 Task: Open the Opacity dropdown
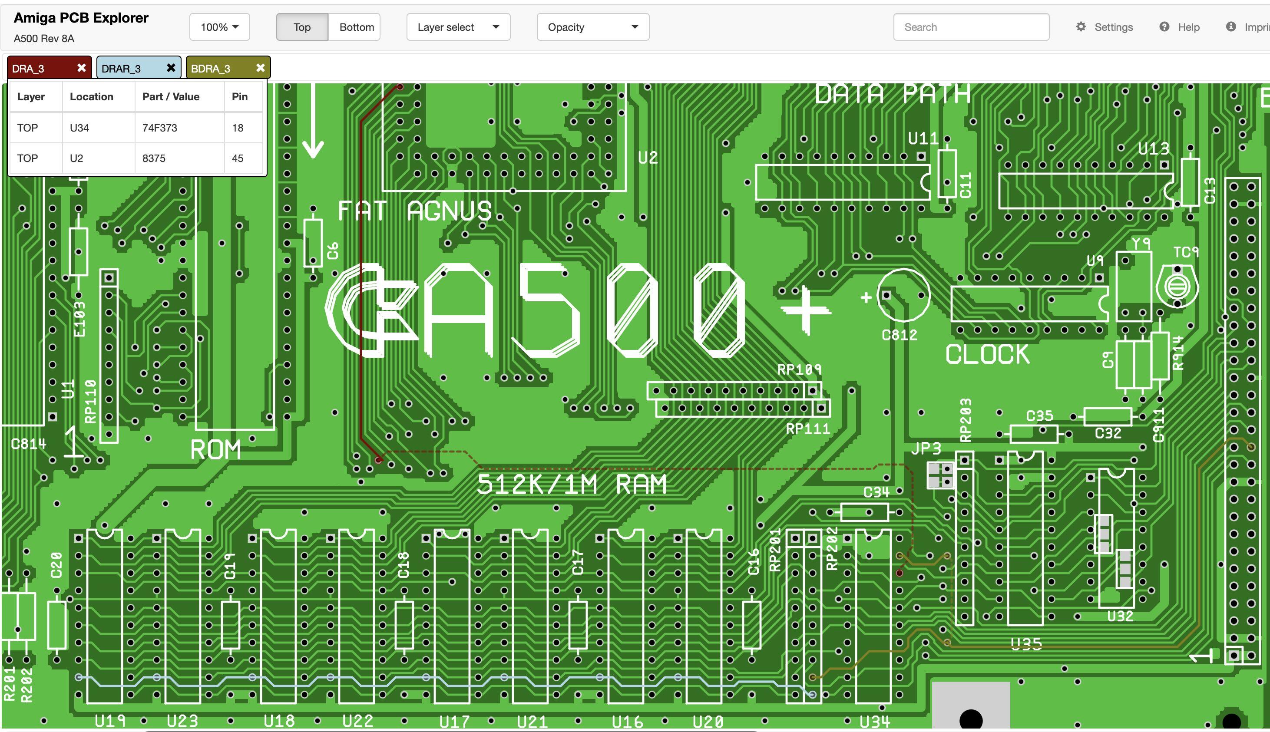pyautogui.click(x=593, y=27)
